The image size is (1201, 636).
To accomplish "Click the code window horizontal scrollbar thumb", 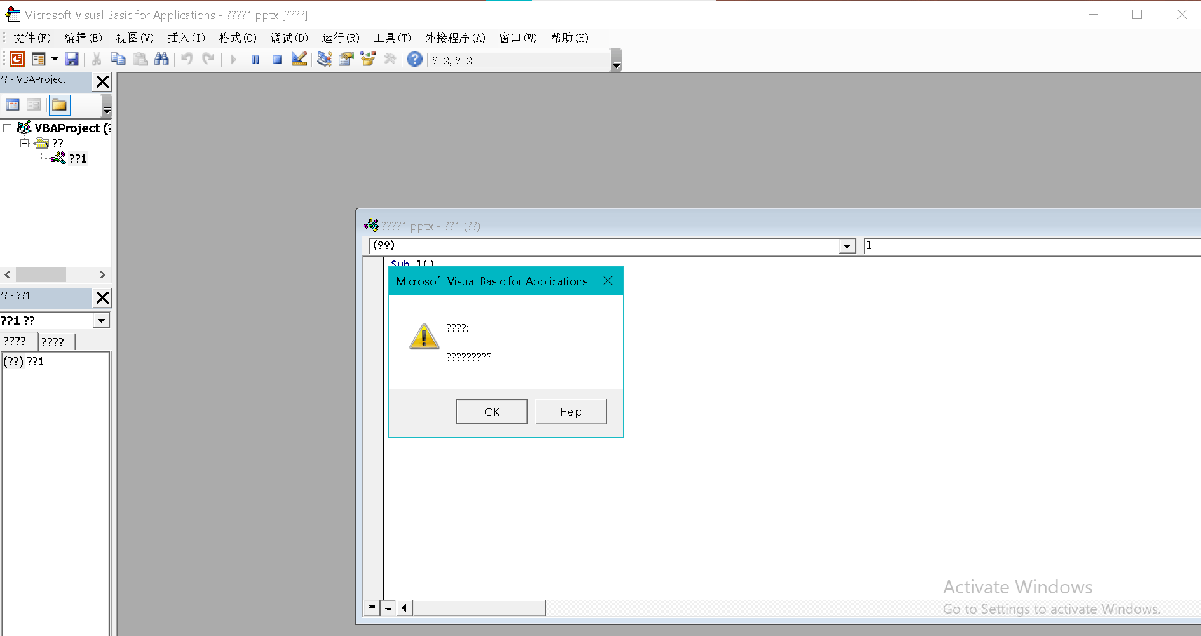I will [479, 607].
